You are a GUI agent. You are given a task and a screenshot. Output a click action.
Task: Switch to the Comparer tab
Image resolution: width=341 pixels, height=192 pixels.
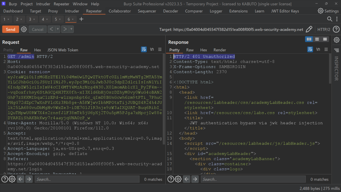point(194,11)
